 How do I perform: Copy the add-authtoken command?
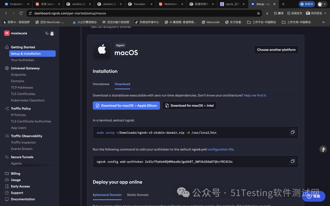[292, 161]
